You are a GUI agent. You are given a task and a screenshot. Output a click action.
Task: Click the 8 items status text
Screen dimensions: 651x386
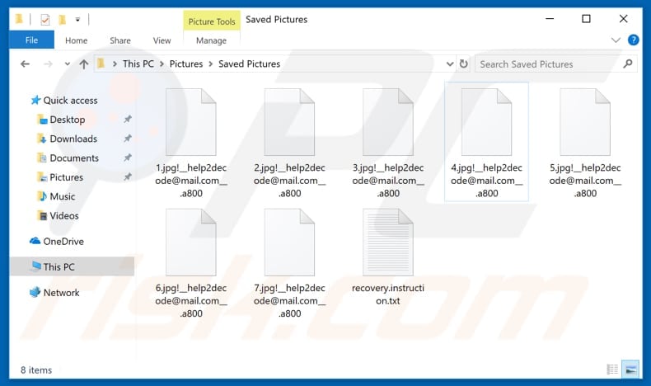coord(36,370)
